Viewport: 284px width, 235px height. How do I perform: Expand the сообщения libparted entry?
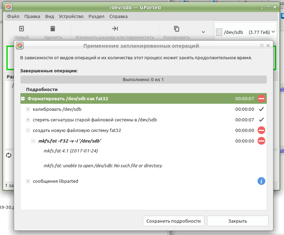tap(28, 181)
